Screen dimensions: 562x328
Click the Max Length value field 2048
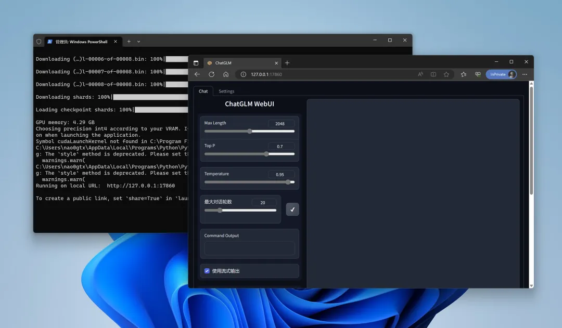[282, 124]
